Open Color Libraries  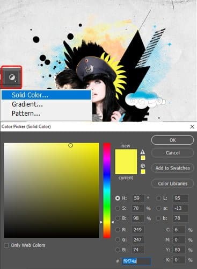172,183
